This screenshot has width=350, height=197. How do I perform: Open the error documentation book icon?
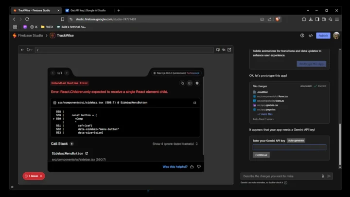[x=190, y=83]
